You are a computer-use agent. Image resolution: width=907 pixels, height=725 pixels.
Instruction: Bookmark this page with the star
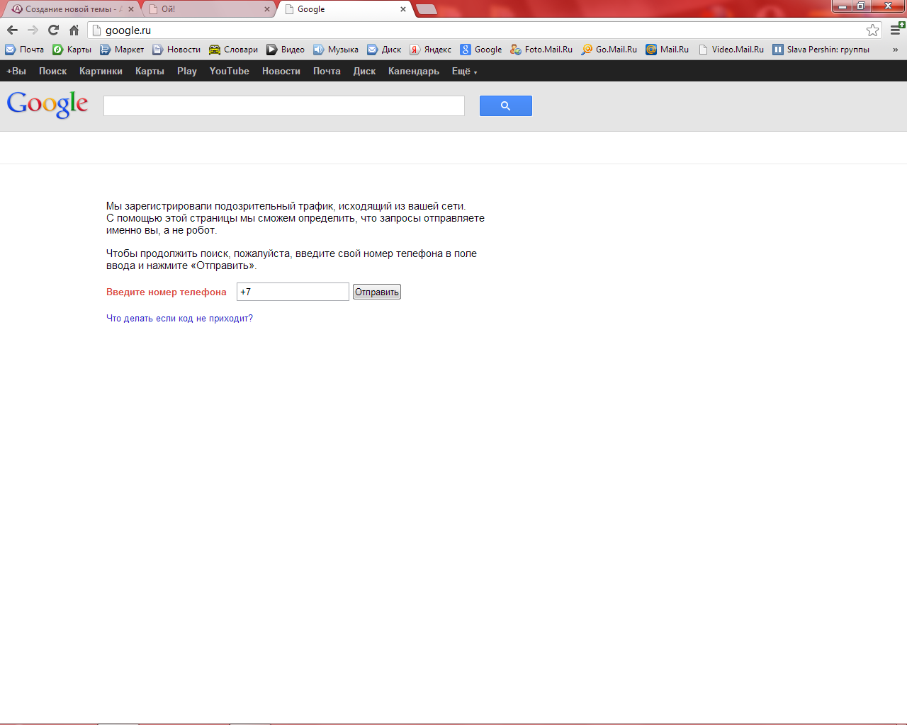(x=872, y=30)
